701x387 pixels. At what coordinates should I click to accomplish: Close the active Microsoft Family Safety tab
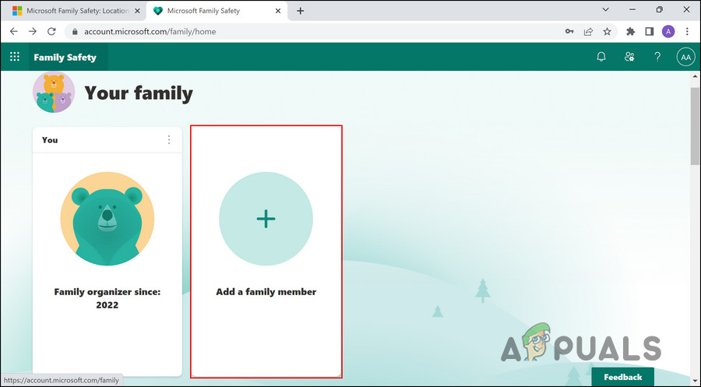(x=278, y=11)
